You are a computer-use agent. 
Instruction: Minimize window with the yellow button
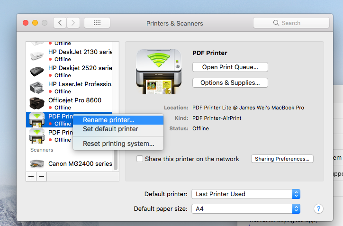35,23
